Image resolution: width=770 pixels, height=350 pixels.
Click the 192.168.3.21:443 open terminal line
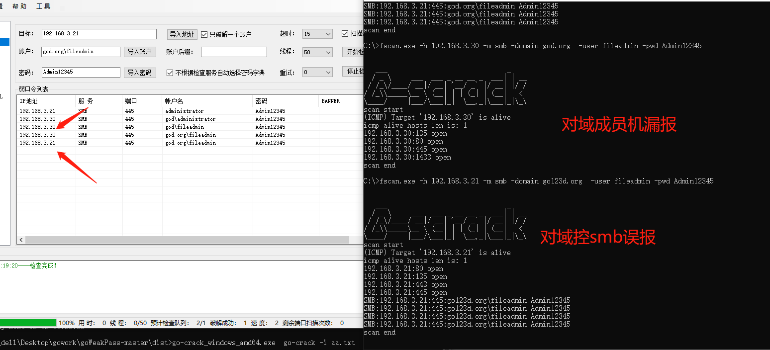click(x=405, y=284)
